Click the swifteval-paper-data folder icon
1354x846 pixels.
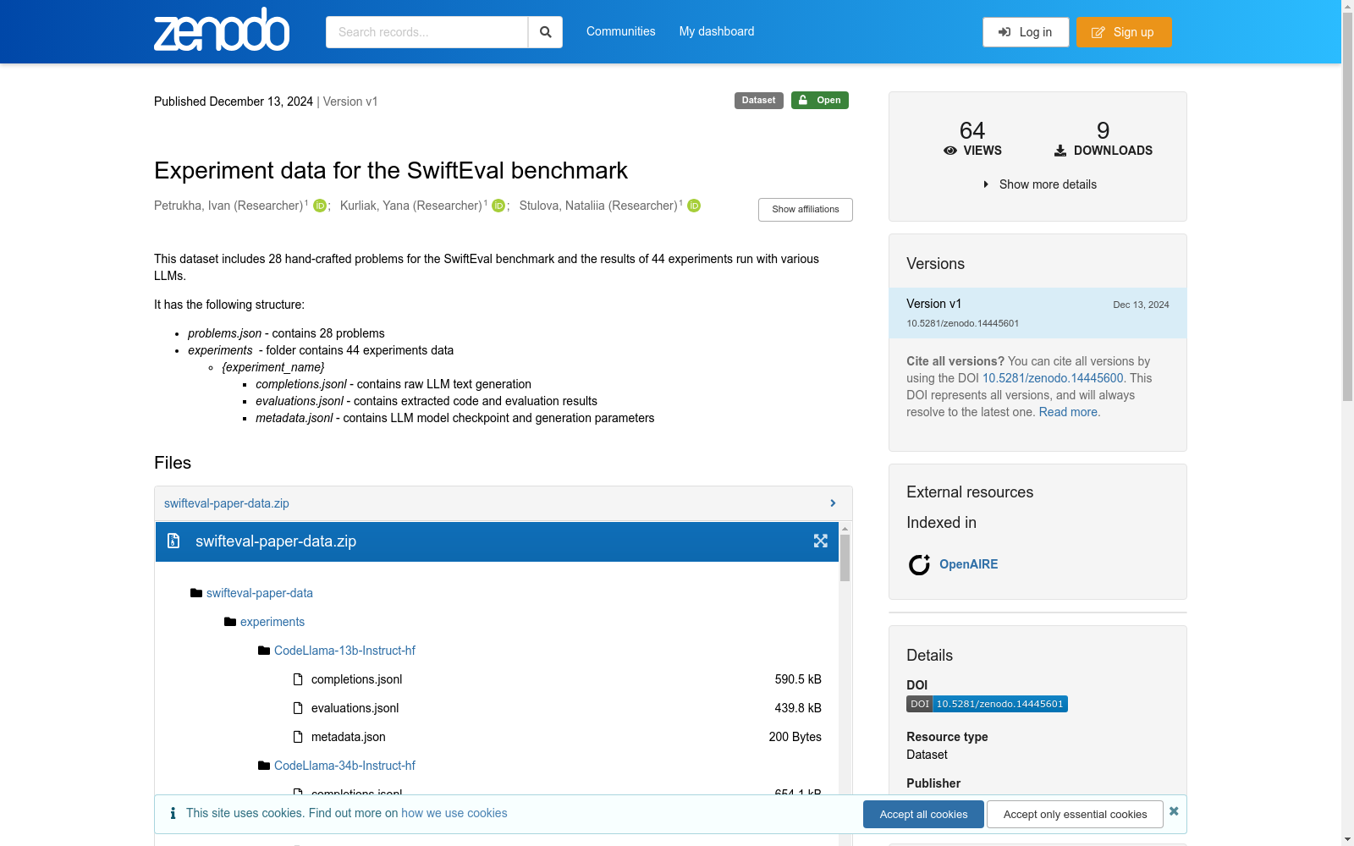[x=196, y=593]
